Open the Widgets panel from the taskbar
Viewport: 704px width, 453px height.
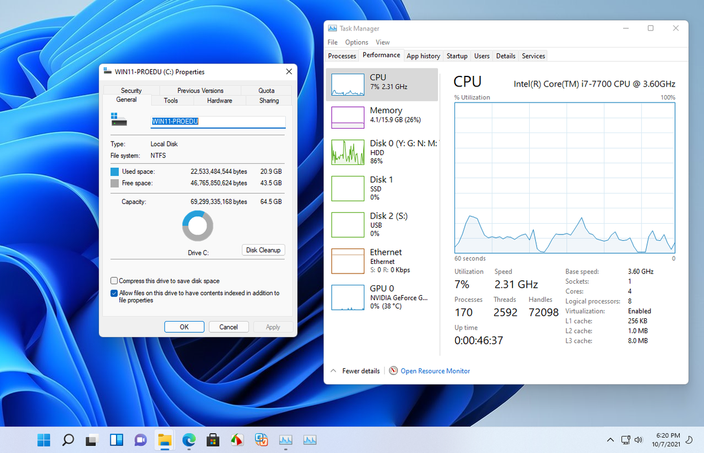pos(117,439)
